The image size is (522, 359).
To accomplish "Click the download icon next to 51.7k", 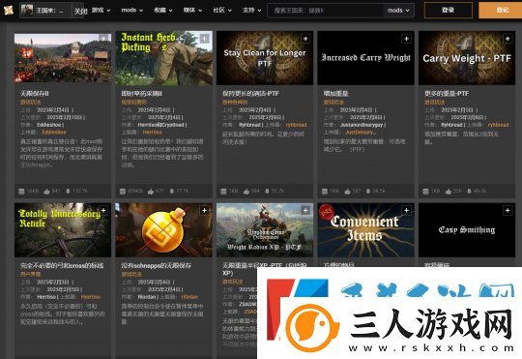I will tap(267, 192).
